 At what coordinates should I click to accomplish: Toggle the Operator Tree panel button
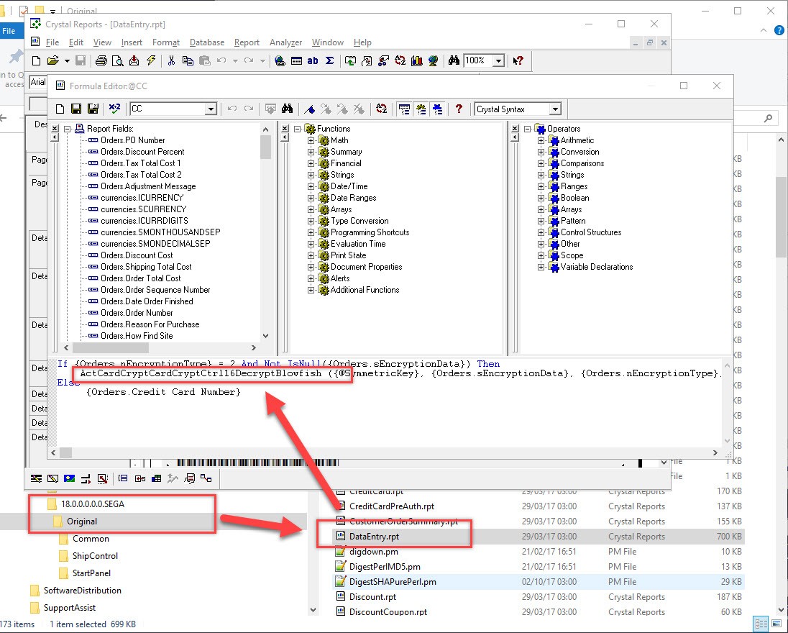click(x=437, y=109)
